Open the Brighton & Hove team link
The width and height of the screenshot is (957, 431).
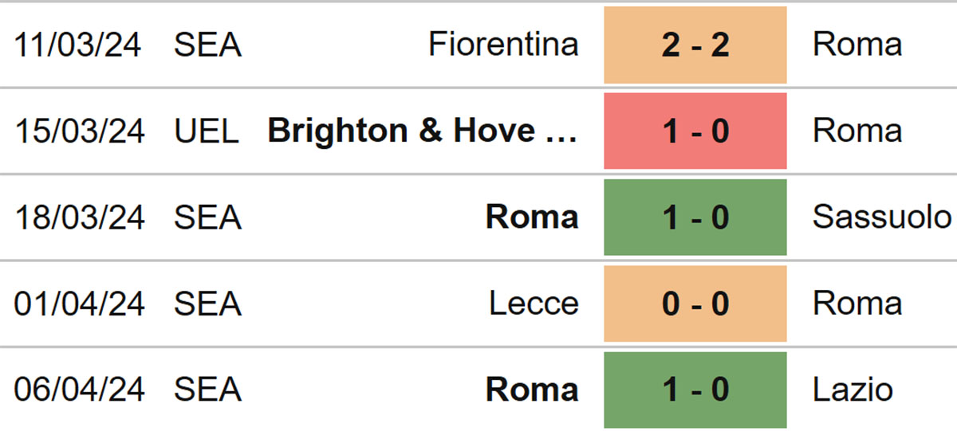point(423,131)
